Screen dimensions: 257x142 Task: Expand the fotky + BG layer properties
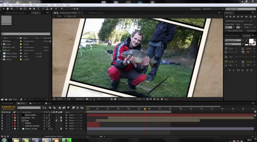12,118
